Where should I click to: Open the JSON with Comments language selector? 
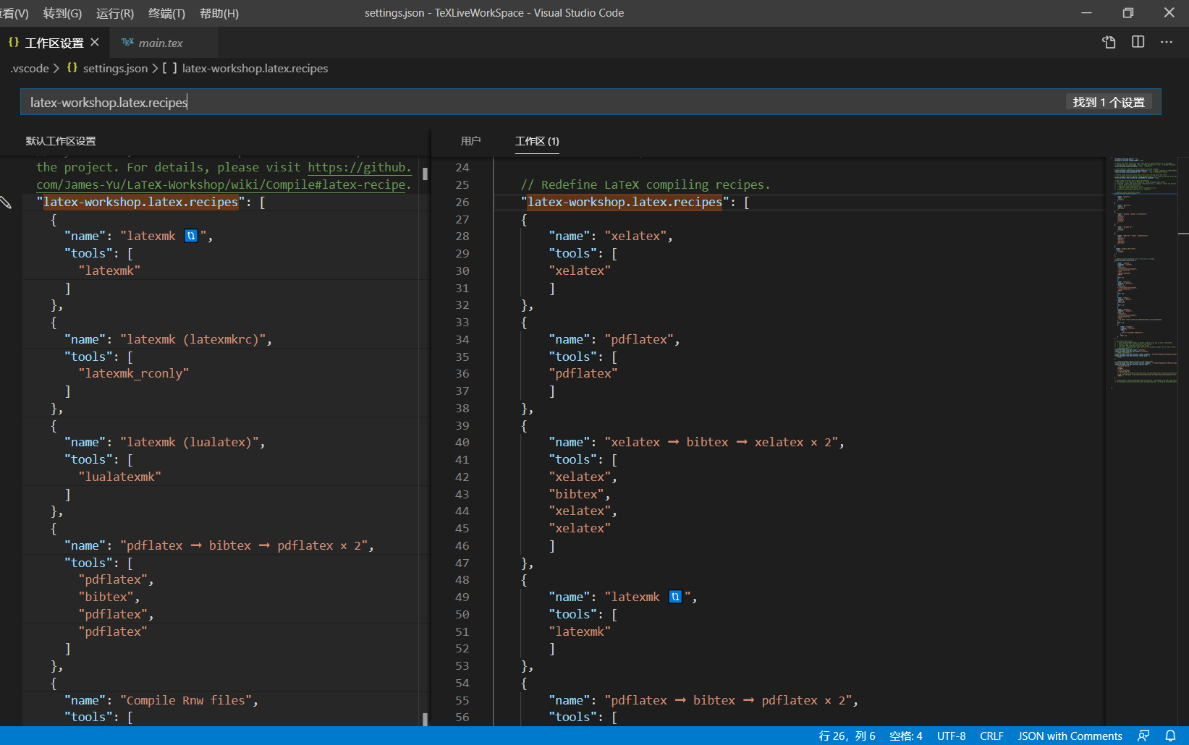1070,736
